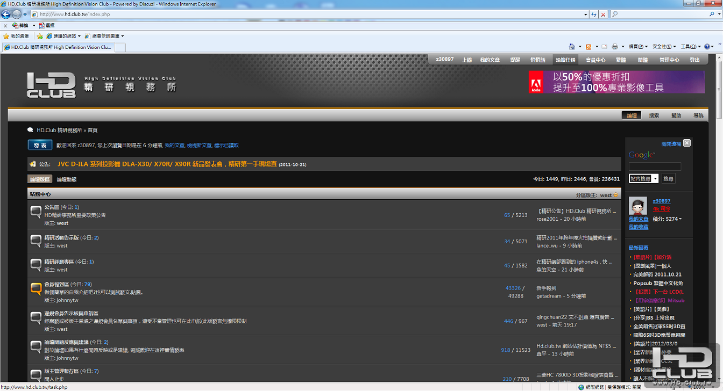The image size is (723, 391).
Task: Click the Print printer icon
Action: coord(614,47)
